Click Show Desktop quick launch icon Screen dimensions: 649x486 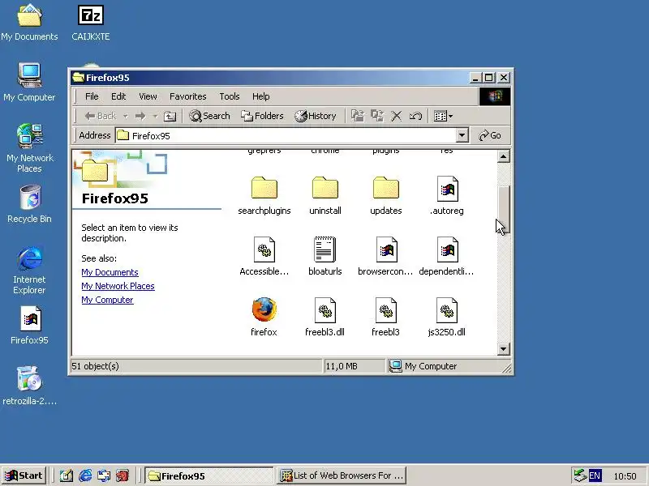coord(67,475)
